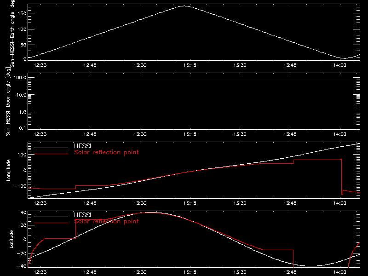Click the Sun-HESSI-Earth angle axis title
Viewport: 368px width, 276px height.
pos(12,33)
